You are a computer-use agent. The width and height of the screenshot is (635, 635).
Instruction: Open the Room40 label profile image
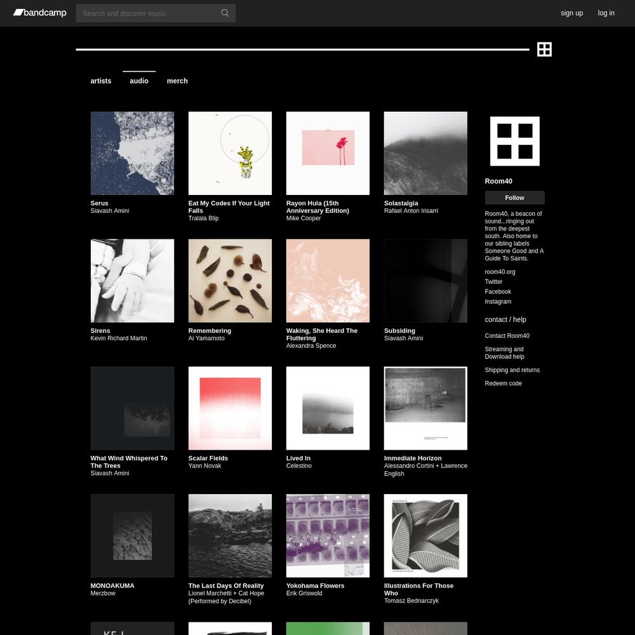point(515,142)
